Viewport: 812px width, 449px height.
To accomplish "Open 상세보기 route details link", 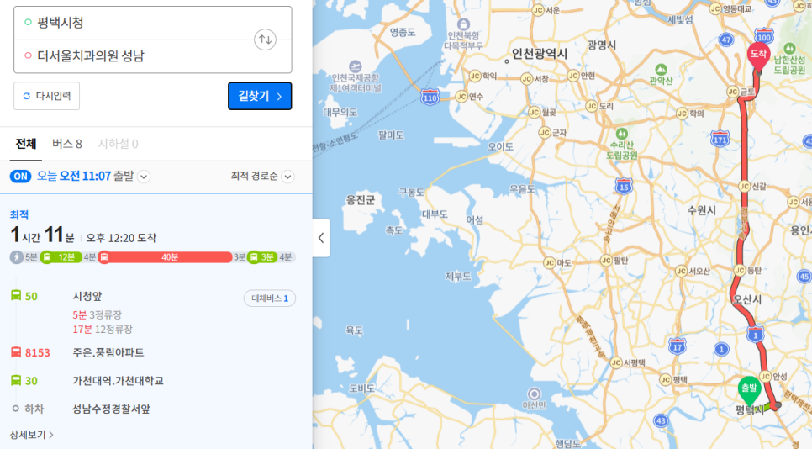I will pos(32,435).
